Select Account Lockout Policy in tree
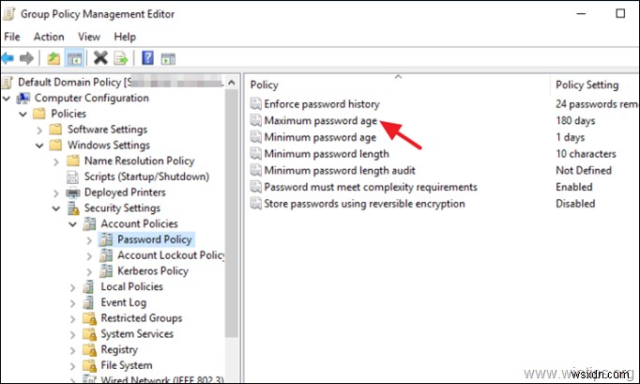This screenshot has height=384, width=640. tap(171, 255)
